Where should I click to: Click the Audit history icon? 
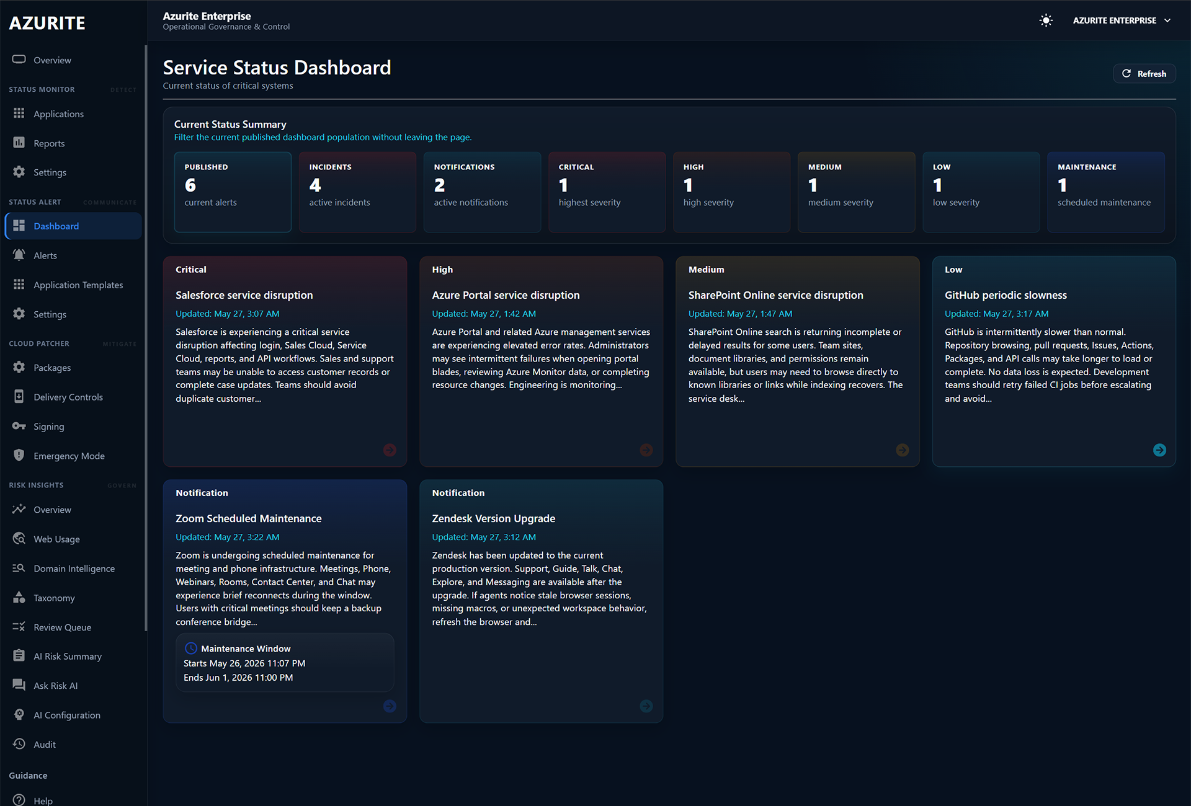(x=19, y=744)
